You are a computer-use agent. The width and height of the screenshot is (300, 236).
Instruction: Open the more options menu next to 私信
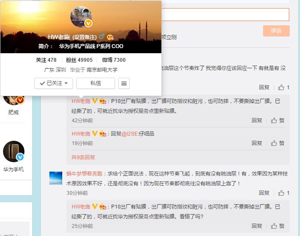124,83
